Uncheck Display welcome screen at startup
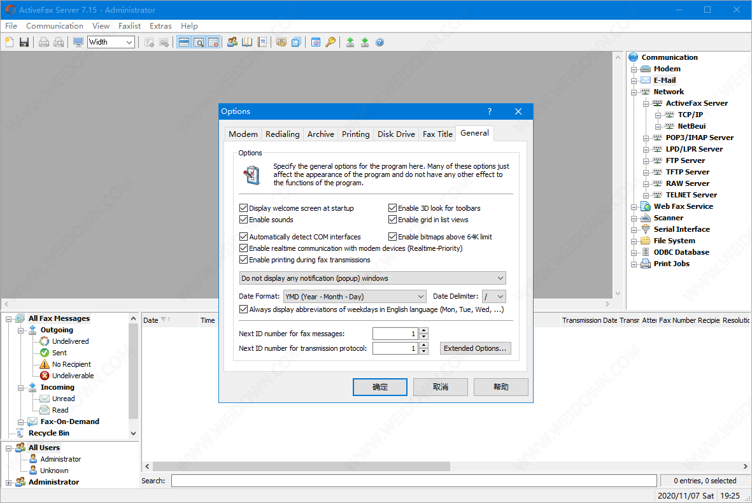The width and height of the screenshot is (752, 503). click(243, 208)
